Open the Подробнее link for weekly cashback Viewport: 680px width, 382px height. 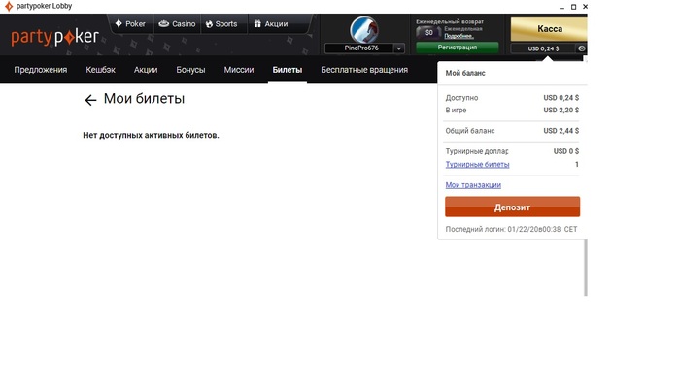459,36
